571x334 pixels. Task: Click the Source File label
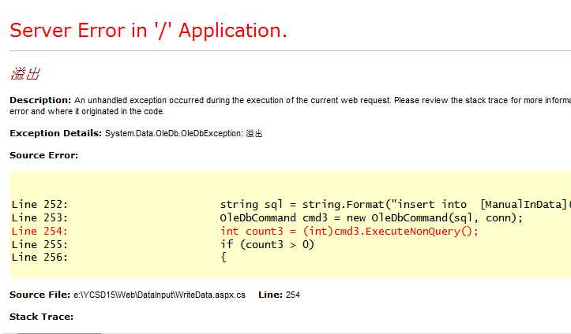click(x=39, y=295)
